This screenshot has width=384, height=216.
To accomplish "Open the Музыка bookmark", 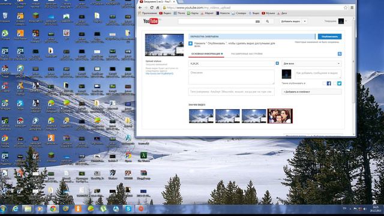I will click(x=268, y=13).
